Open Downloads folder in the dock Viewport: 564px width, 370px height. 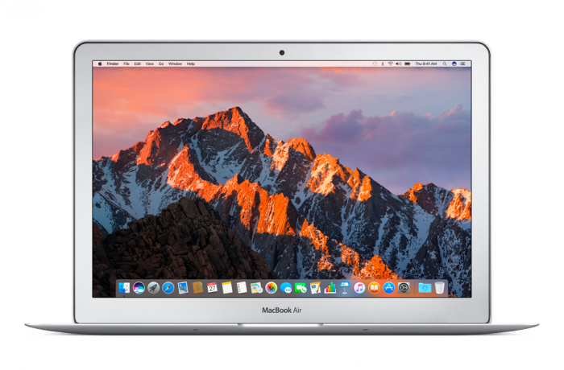(x=425, y=288)
